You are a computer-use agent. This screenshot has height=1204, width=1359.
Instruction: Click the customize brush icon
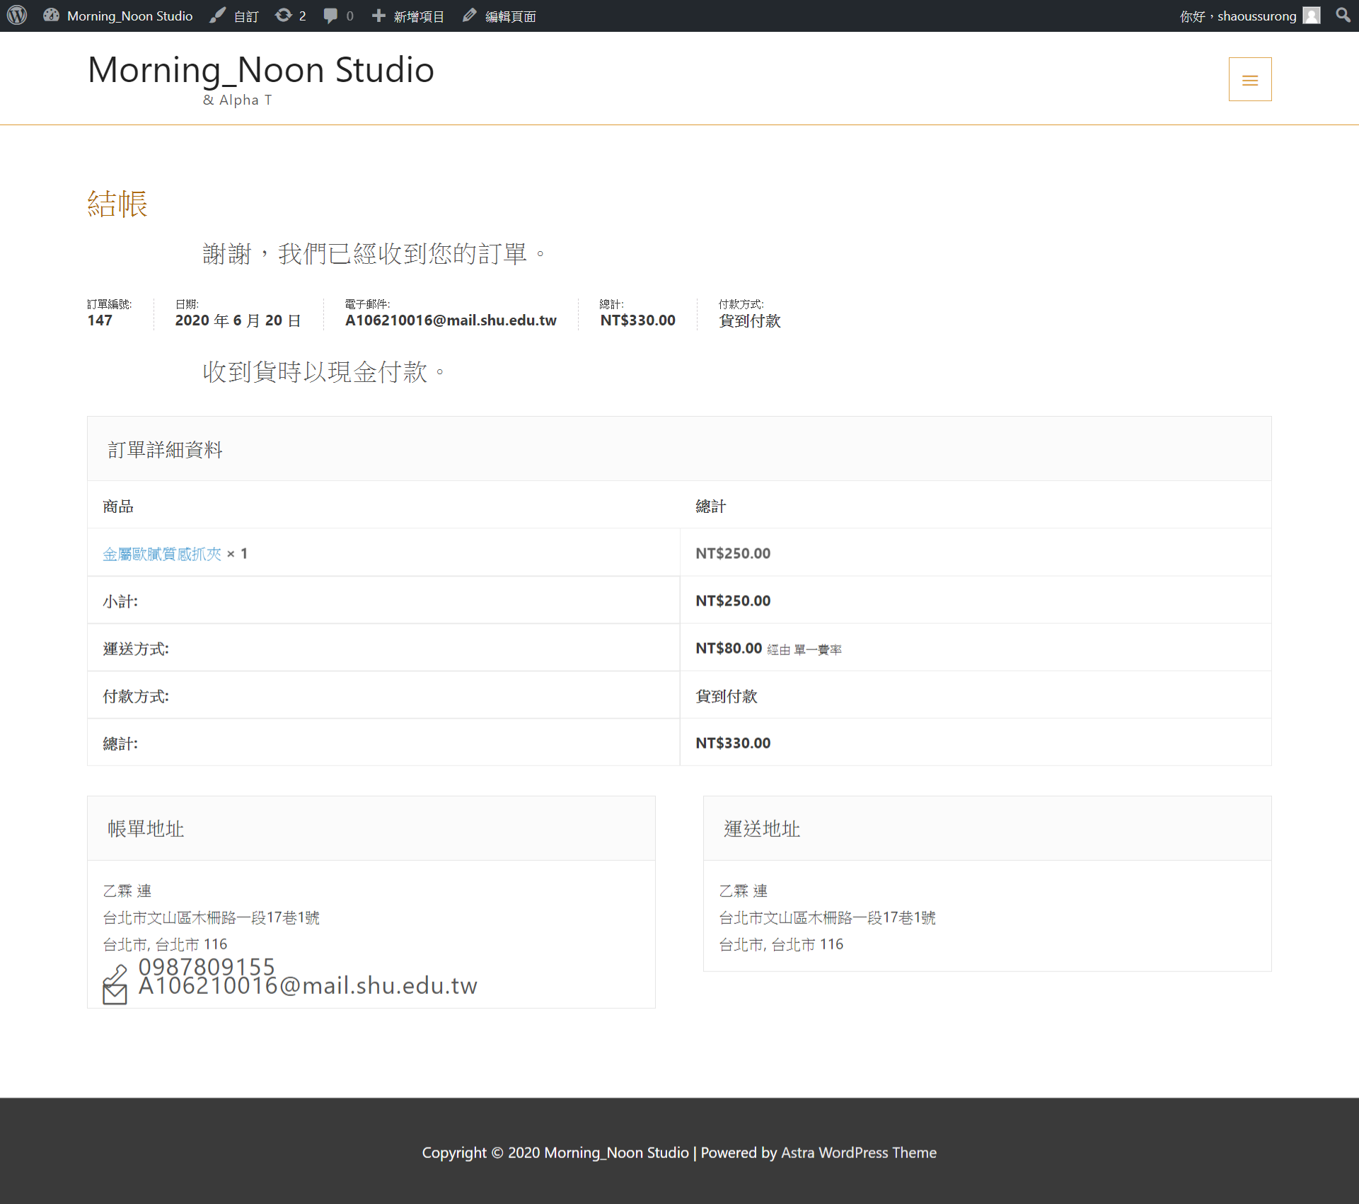point(217,16)
